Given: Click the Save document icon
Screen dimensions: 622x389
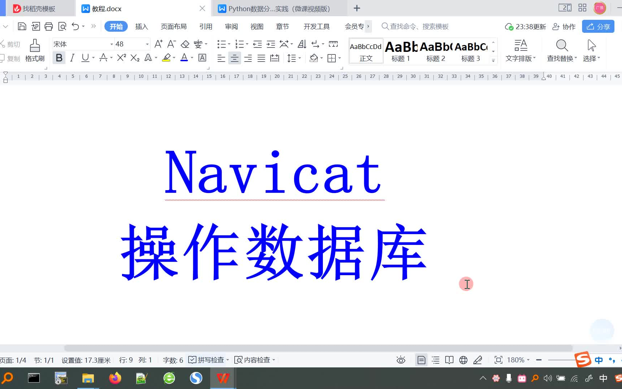Looking at the screenshot, I should click(x=22, y=26).
